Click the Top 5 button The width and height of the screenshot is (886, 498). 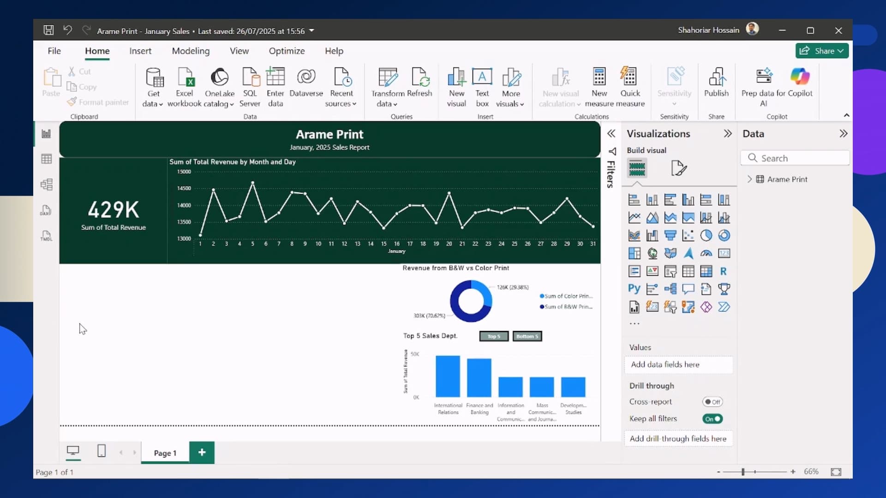tap(494, 336)
